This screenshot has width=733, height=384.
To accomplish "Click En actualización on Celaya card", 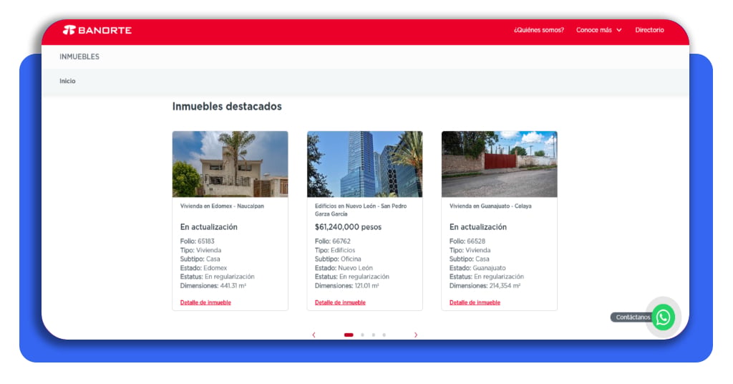I will tap(478, 227).
